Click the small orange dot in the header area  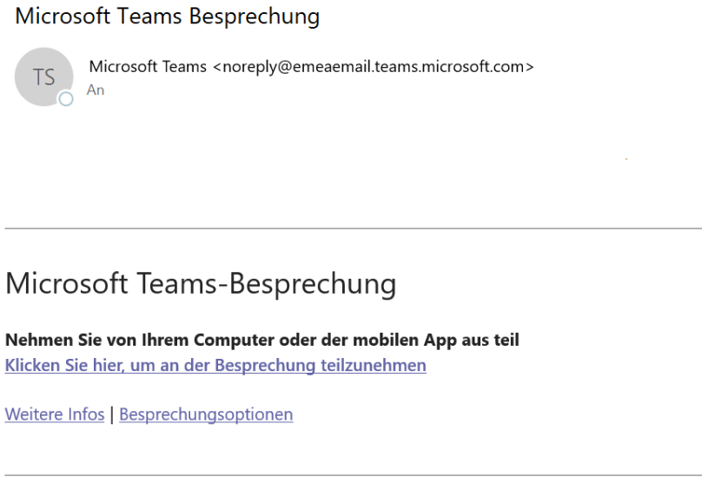click(x=626, y=159)
